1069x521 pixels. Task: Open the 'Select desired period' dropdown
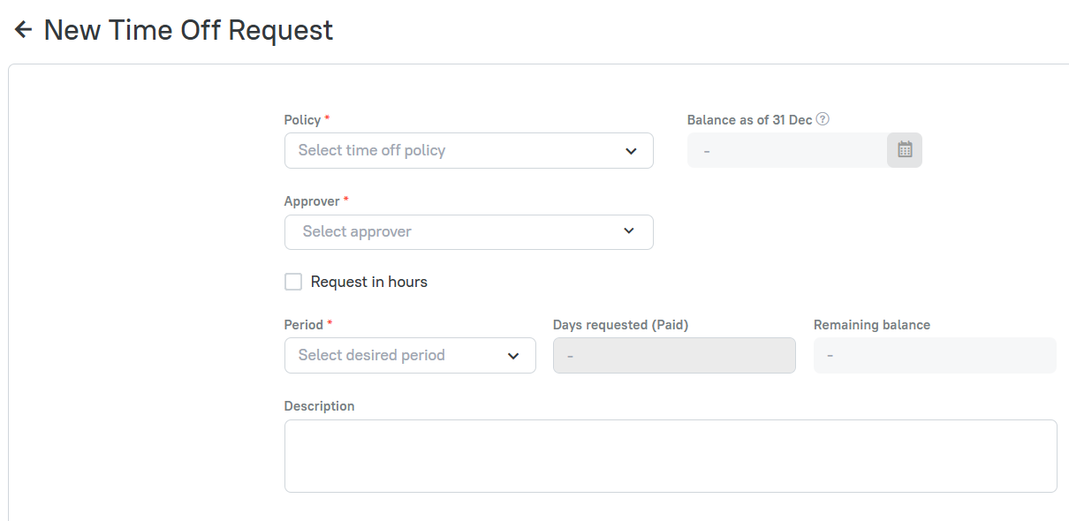(x=398, y=356)
